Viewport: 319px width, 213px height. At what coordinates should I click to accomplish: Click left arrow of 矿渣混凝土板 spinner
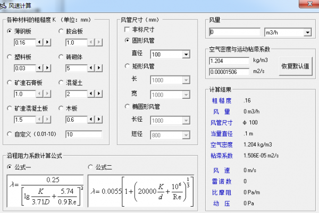pos(39,120)
